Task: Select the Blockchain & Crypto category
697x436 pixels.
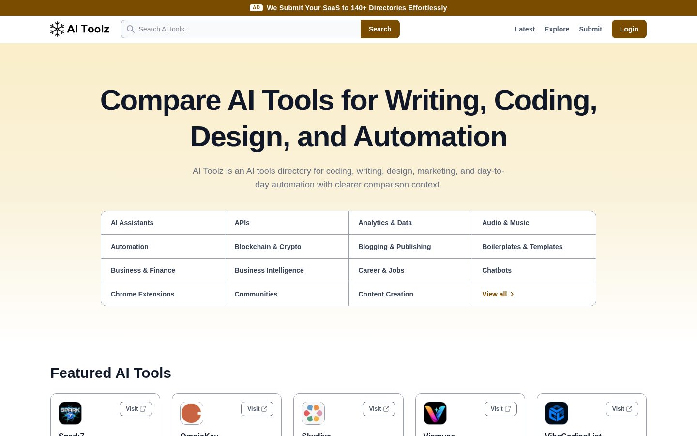Action: 287,247
